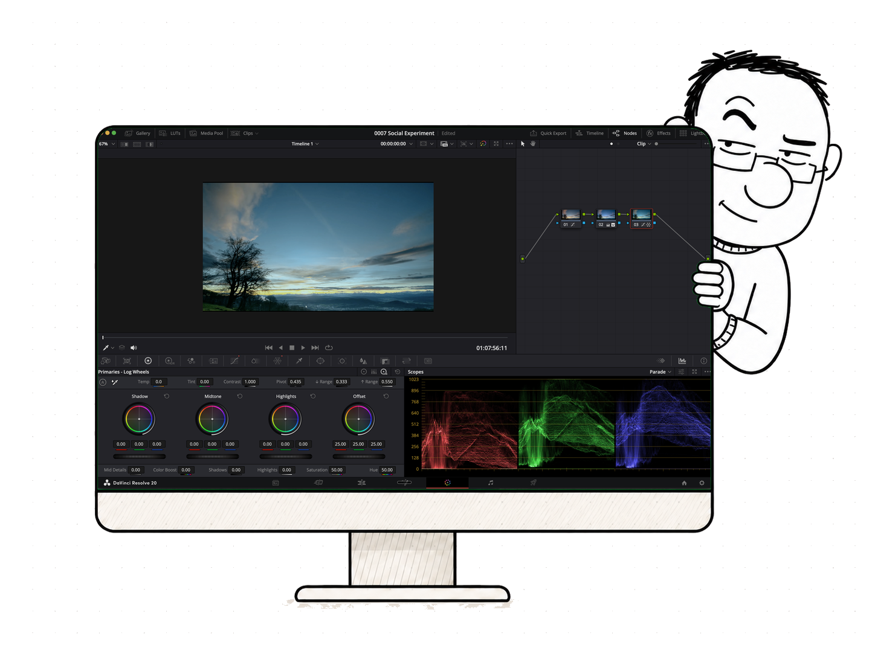Screen dimensions: 875x656
Task: Switch to the Deliver page
Action: (534, 483)
